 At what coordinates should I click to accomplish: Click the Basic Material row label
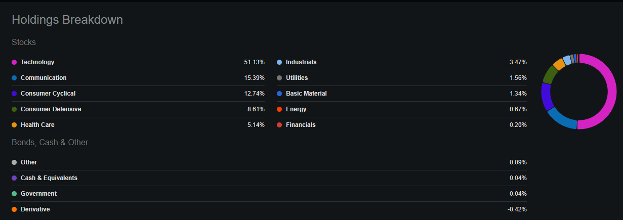pos(306,94)
